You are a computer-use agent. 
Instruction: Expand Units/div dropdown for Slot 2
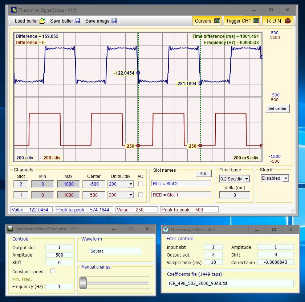point(131,184)
